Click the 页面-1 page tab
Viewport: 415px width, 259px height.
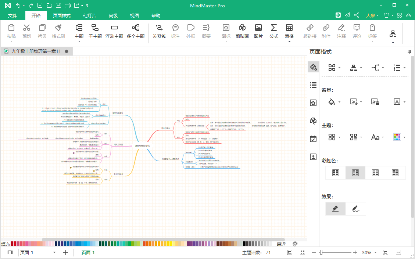[88, 252]
